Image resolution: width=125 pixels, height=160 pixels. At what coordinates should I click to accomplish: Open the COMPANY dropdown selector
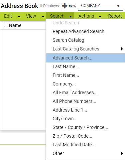tap(100, 6)
